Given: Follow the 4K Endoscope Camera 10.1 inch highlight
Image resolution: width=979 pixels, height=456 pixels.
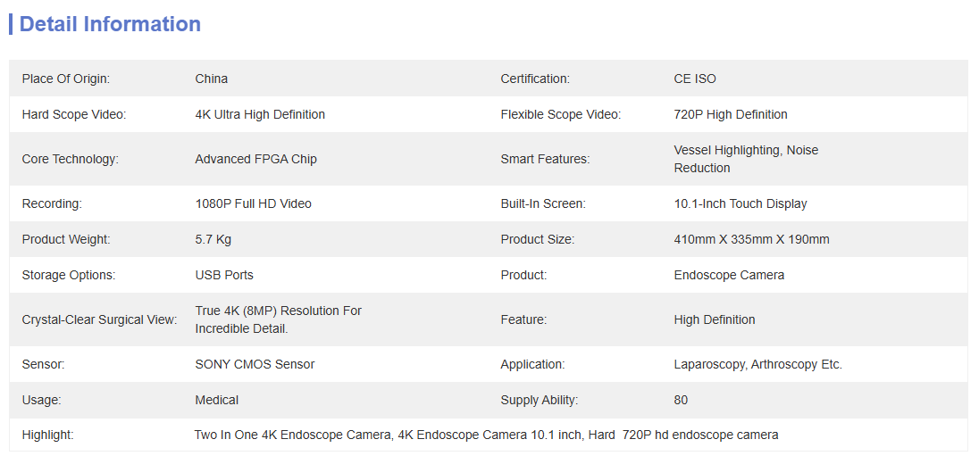Looking at the screenshot, I should pyautogui.click(x=489, y=435).
